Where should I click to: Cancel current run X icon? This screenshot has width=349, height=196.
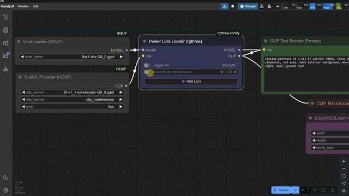[x=315, y=190]
